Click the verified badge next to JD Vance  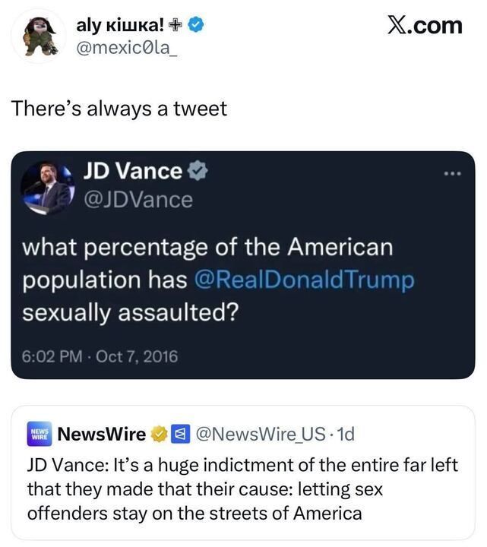click(x=196, y=172)
